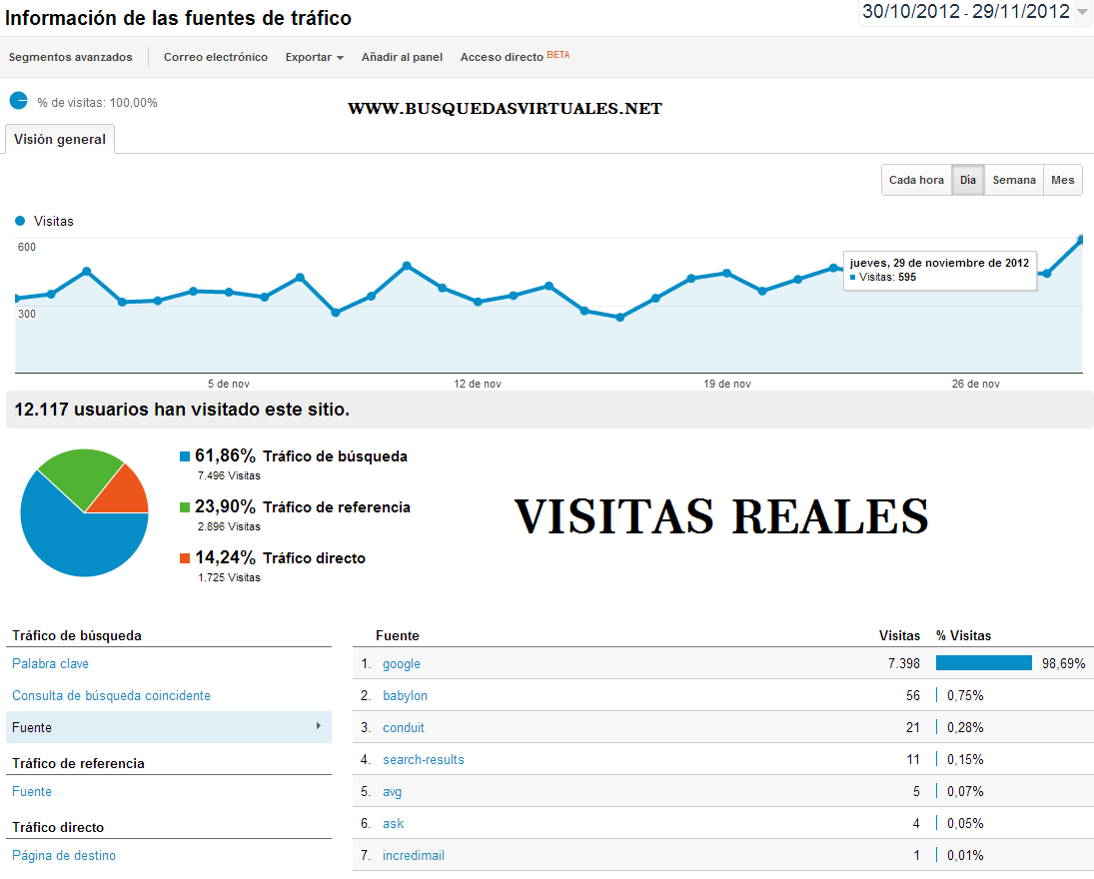
Task: Click the 29 November data point on chart
Action: [x=1081, y=240]
